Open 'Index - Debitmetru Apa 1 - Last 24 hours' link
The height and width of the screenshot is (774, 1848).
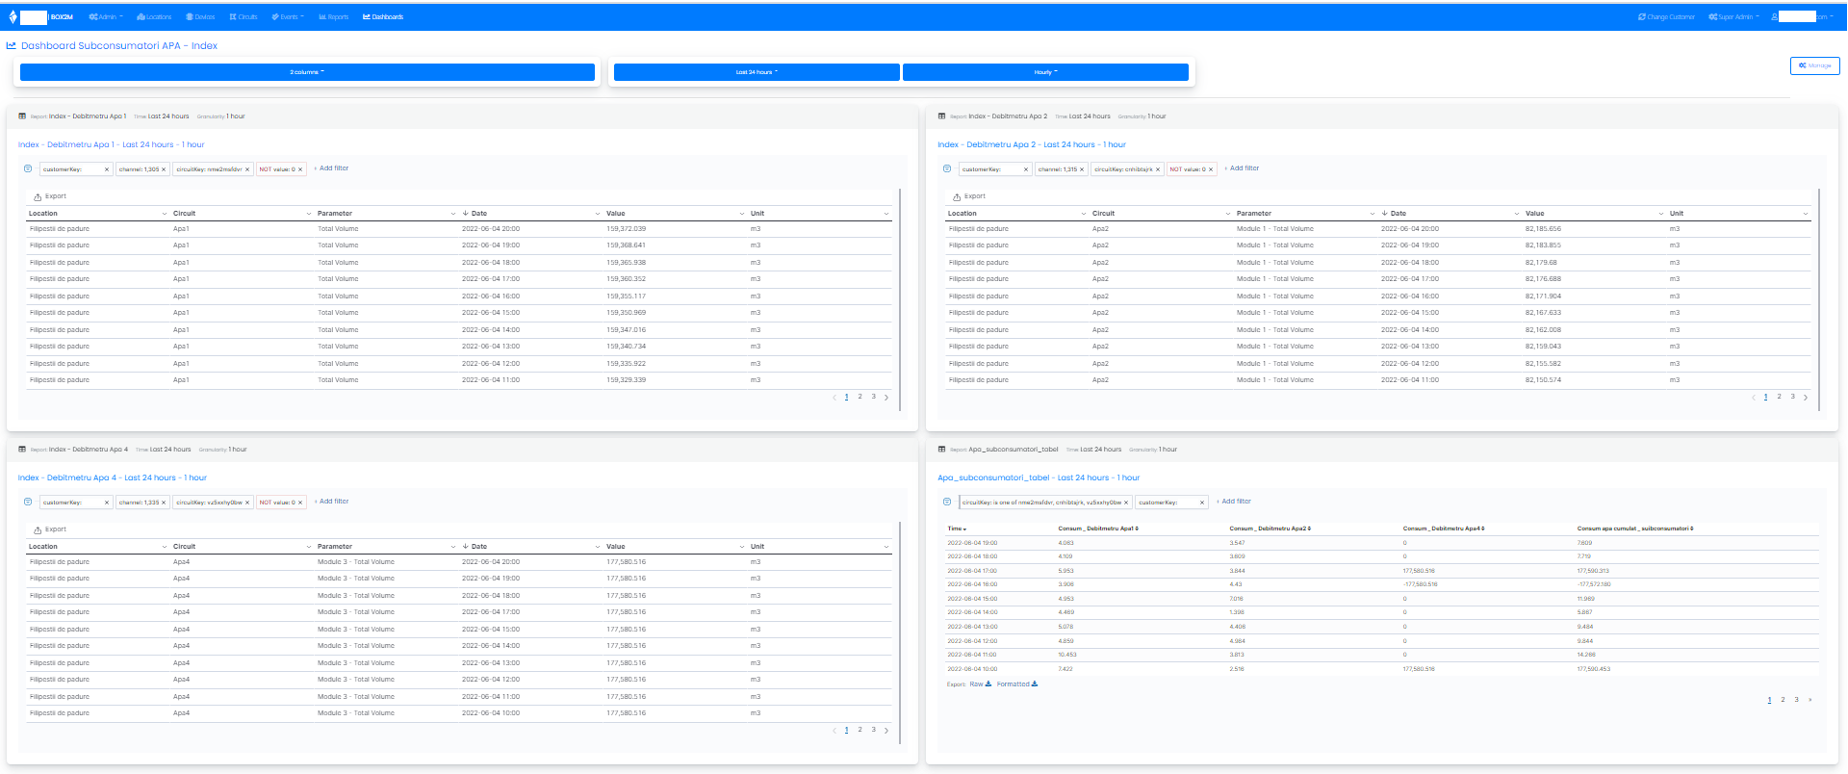coord(112,145)
